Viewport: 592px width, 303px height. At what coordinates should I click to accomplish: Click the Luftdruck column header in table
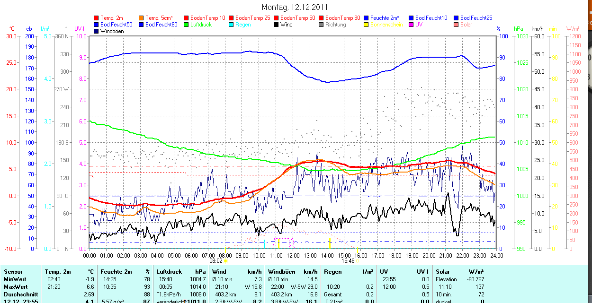(169, 272)
